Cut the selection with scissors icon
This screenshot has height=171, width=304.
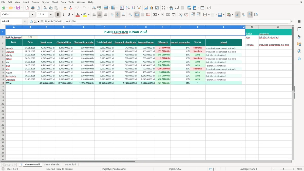click(x=45, y=8)
